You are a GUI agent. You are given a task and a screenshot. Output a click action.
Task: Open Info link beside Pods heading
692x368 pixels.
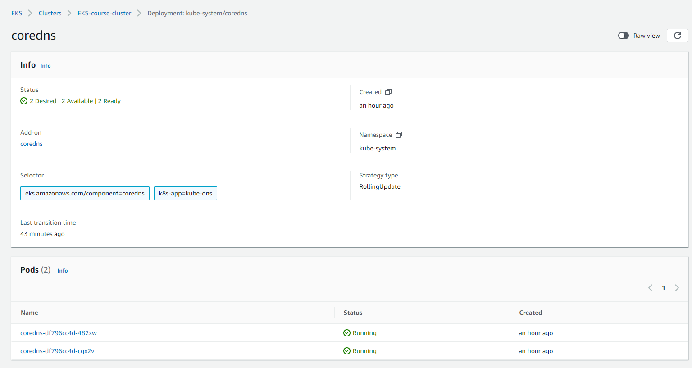click(x=63, y=271)
